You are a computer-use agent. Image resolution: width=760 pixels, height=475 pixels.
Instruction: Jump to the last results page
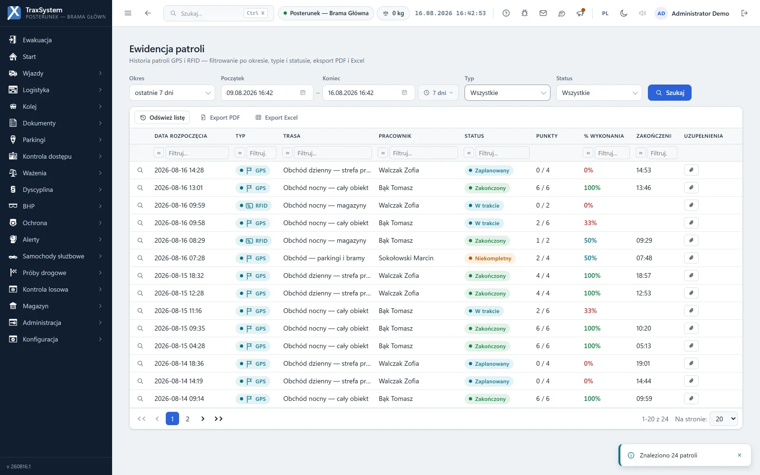218,418
